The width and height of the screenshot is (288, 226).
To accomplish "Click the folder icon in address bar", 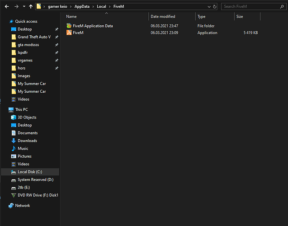I will pos(39,6).
